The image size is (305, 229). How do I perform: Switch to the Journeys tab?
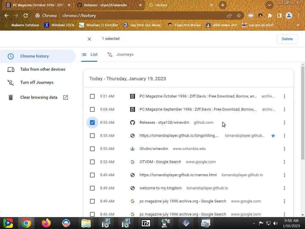pyautogui.click(x=120, y=55)
